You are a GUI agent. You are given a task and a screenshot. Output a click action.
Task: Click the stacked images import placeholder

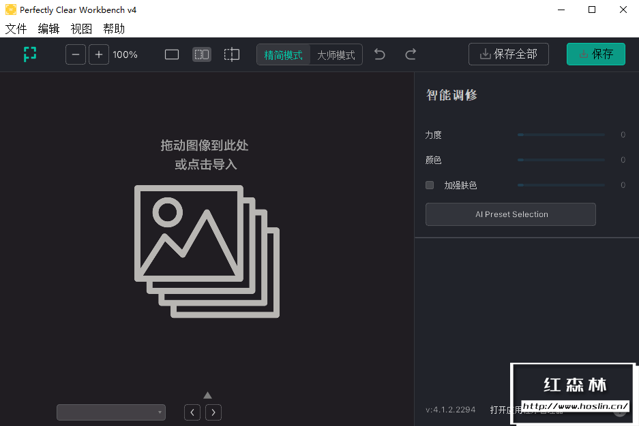(x=207, y=251)
